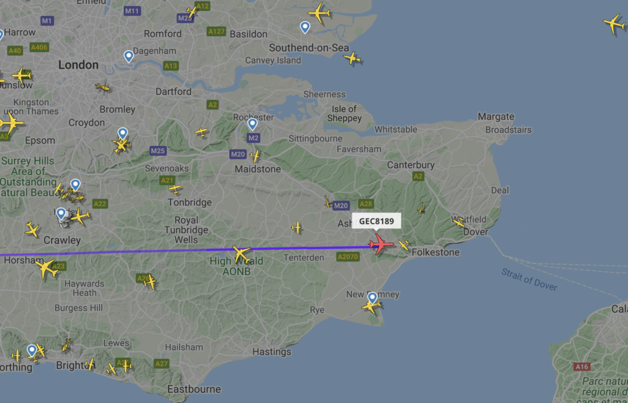Screen dimensions: 628x403
Task: Select the helicopter icon south of London
Action: [x=103, y=87]
